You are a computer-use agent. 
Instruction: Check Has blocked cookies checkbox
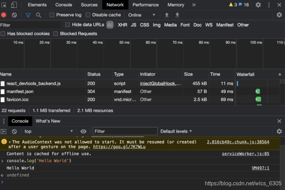click(3, 33)
